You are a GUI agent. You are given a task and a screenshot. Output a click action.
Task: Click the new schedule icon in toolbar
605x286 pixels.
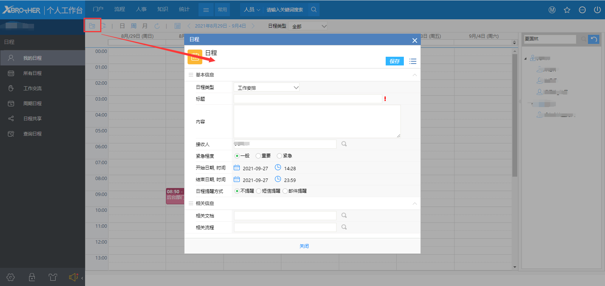(92, 26)
